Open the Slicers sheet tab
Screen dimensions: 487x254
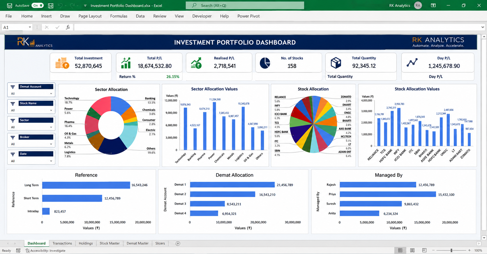160,243
